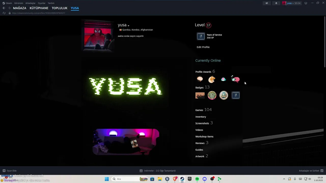Click the Windows taskbar search box
The image size is (326, 183).
coord(130,179)
